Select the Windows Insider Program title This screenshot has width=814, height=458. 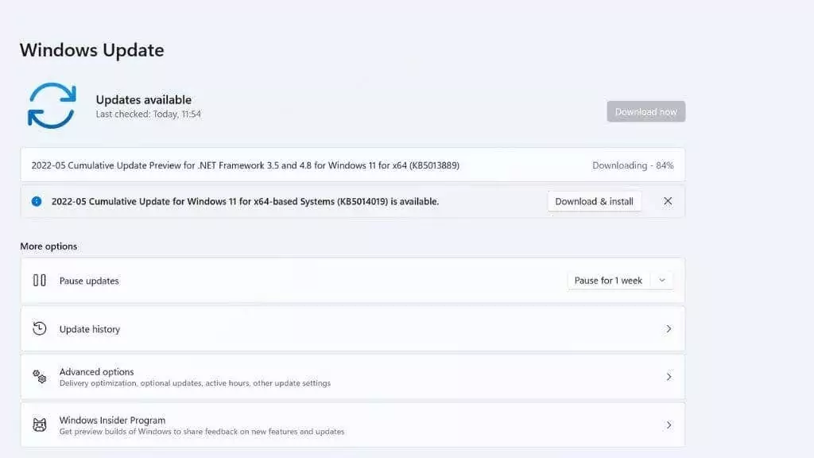[x=112, y=420]
